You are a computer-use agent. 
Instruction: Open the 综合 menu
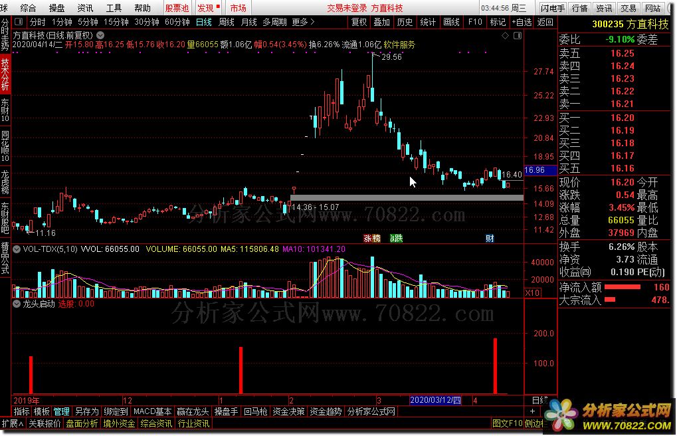[x=29, y=8]
